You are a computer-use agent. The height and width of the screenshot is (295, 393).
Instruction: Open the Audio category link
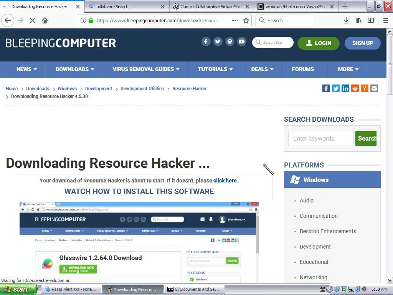coord(306,201)
